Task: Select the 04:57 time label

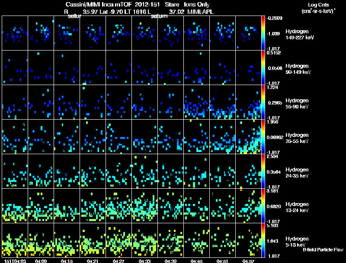Action: [x=248, y=261]
